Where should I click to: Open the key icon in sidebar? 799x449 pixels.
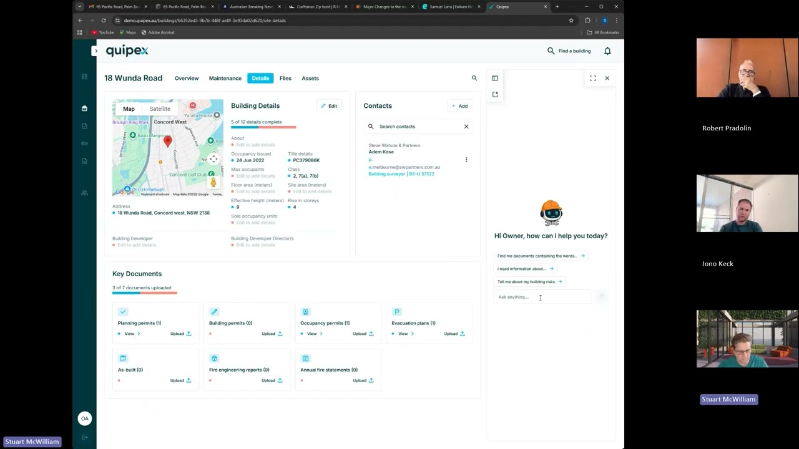tap(84, 143)
